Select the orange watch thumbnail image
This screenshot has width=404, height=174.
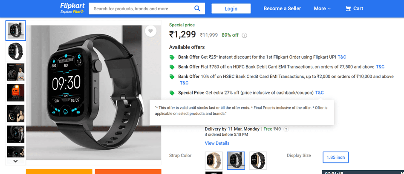16,93
